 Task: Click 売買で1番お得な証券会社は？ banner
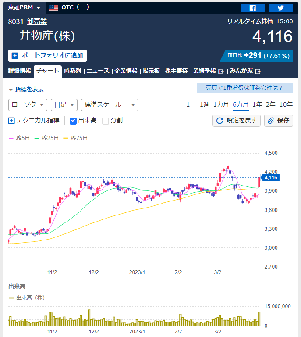coord(245,88)
